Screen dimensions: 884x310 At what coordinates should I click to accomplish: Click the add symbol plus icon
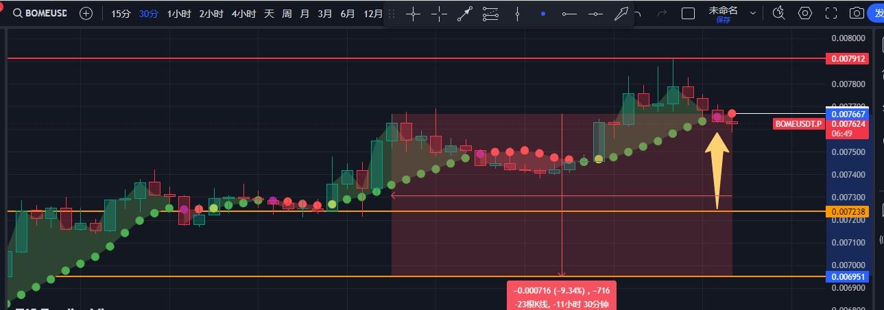pyautogui.click(x=86, y=13)
